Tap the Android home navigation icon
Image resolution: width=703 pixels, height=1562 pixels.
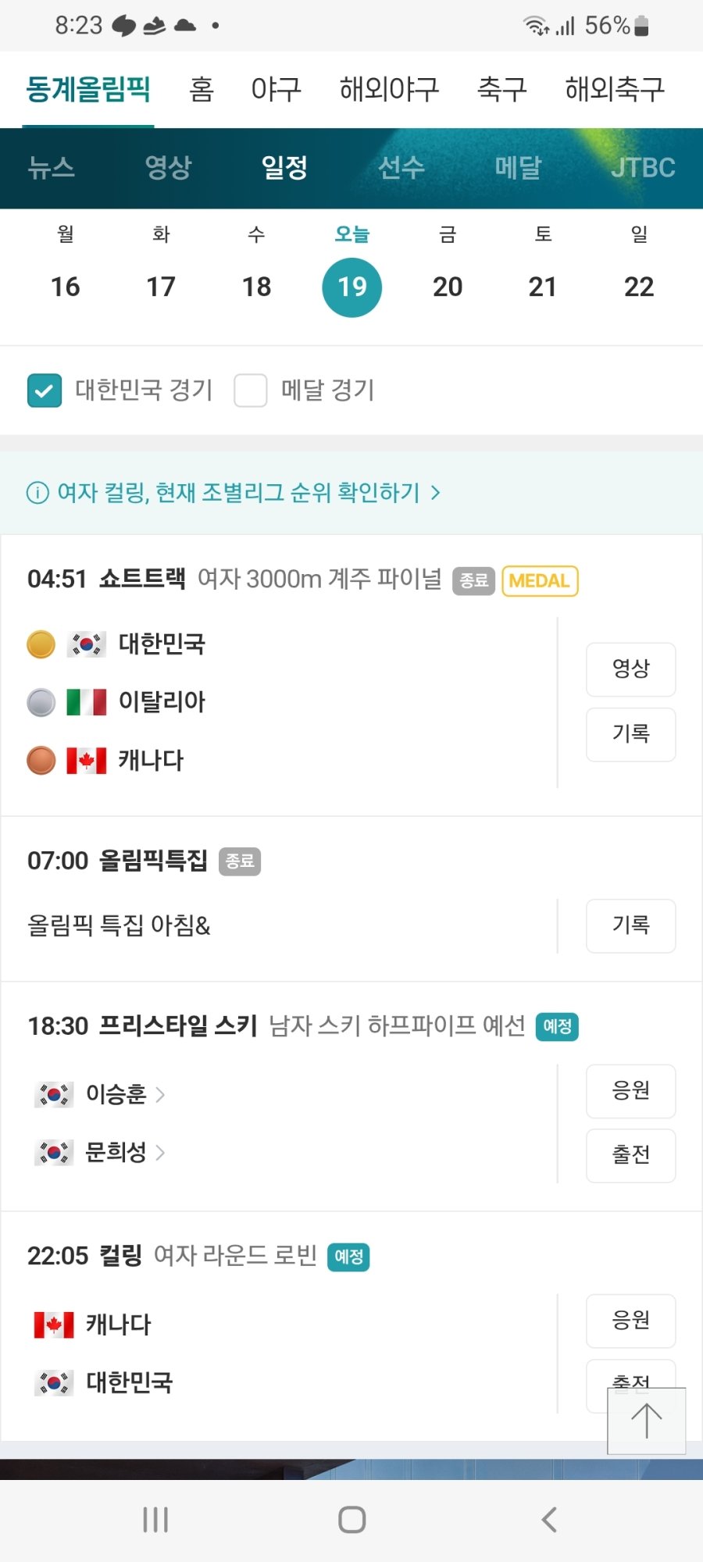[x=351, y=1520]
